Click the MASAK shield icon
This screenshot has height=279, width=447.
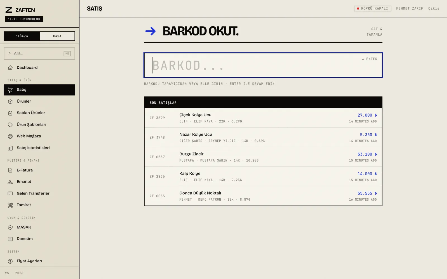pos(10,227)
